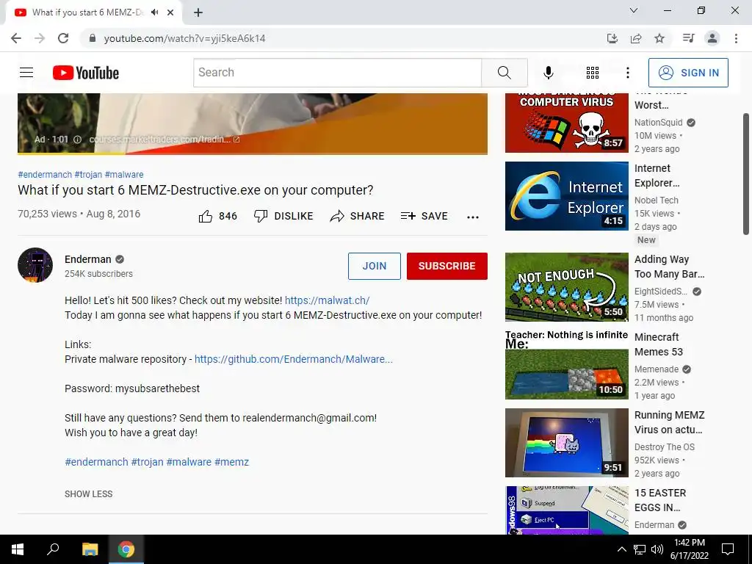Image resolution: width=752 pixels, height=564 pixels.
Task: Dislike the video with thumbs down
Action: [x=283, y=217]
